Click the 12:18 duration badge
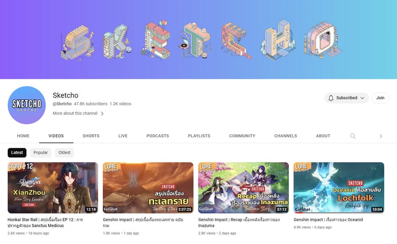This screenshot has width=397, height=244. 91,209
